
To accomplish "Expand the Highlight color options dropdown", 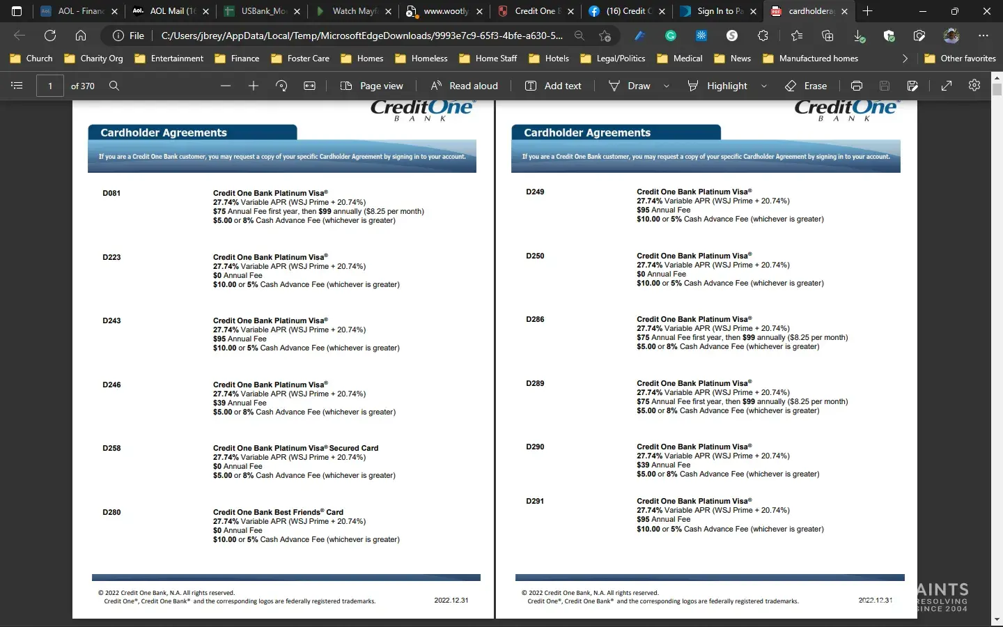I will pyautogui.click(x=764, y=86).
